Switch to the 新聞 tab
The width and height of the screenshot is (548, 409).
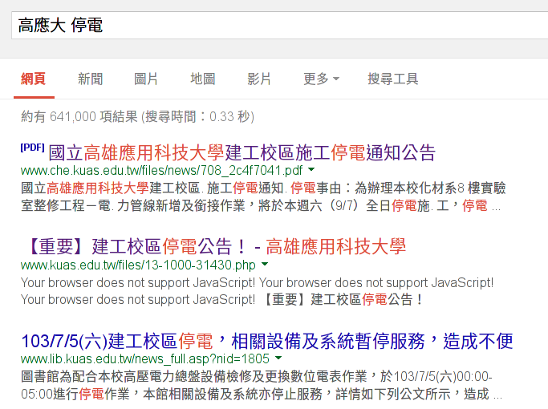90,79
